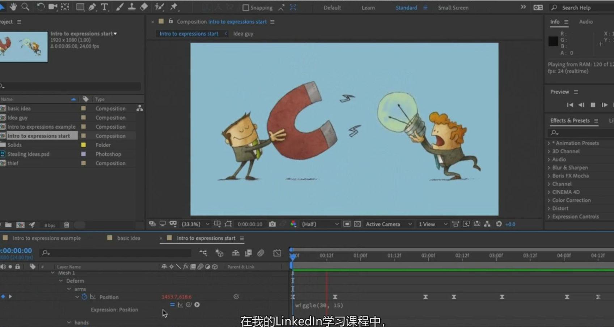Delete selected project item with trash icon
This screenshot has height=327, width=614.
67,225
